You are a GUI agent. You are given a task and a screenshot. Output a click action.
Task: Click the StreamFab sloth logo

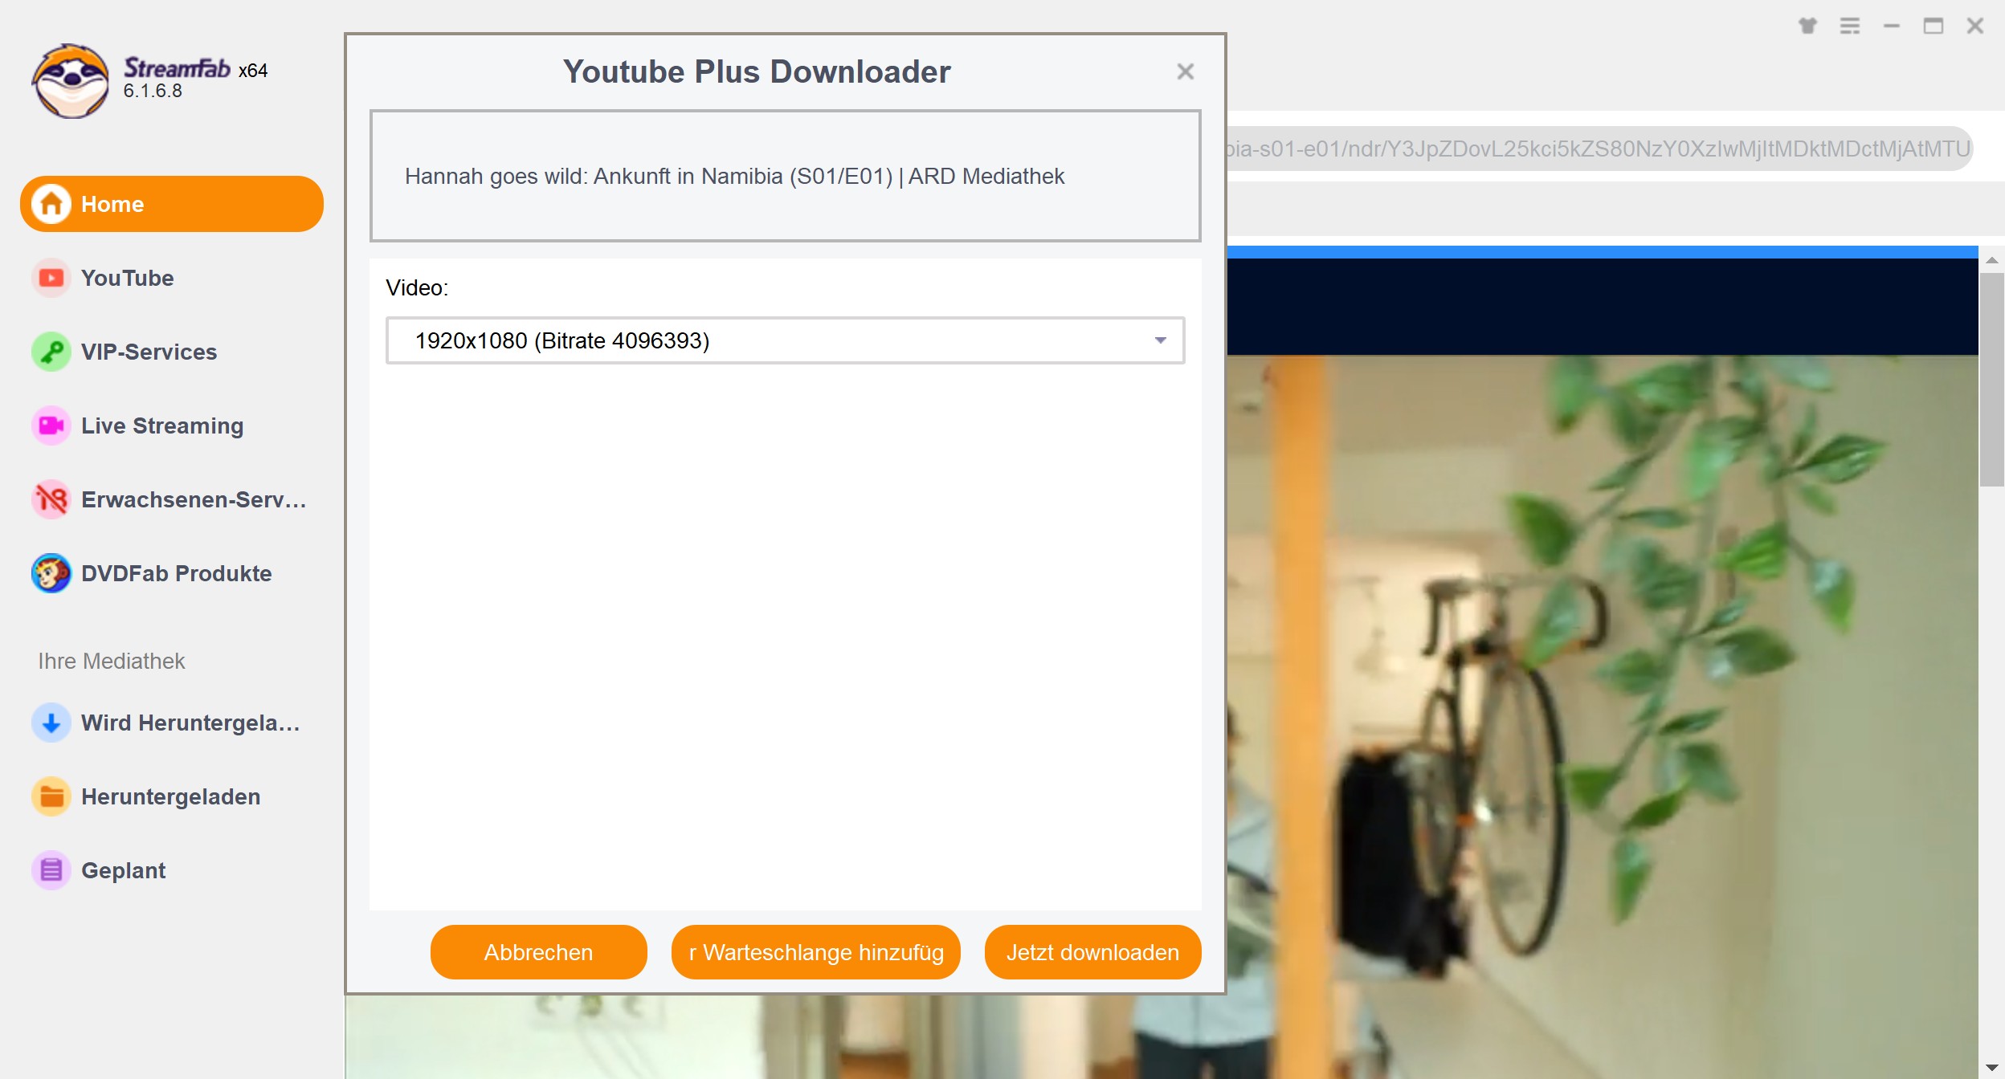[71, 81]
